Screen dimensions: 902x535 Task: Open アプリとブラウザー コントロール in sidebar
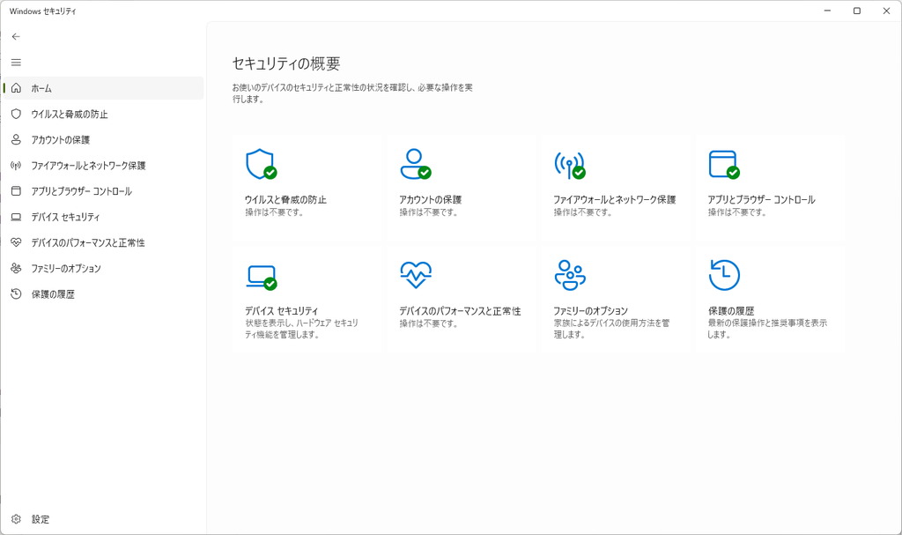point(104,190)
